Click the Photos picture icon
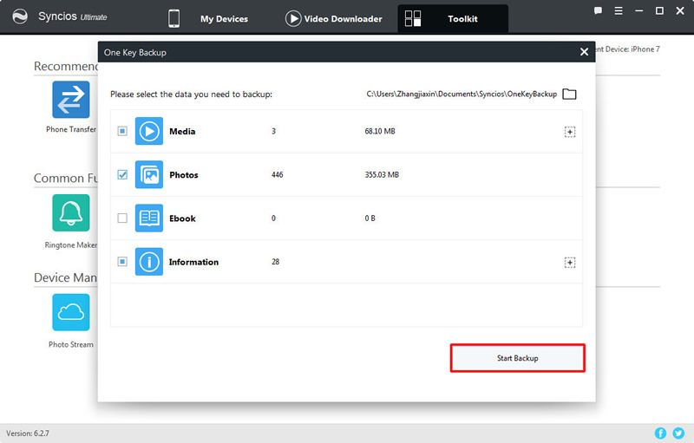Viewport: 694px width, 443px height. 148,174
